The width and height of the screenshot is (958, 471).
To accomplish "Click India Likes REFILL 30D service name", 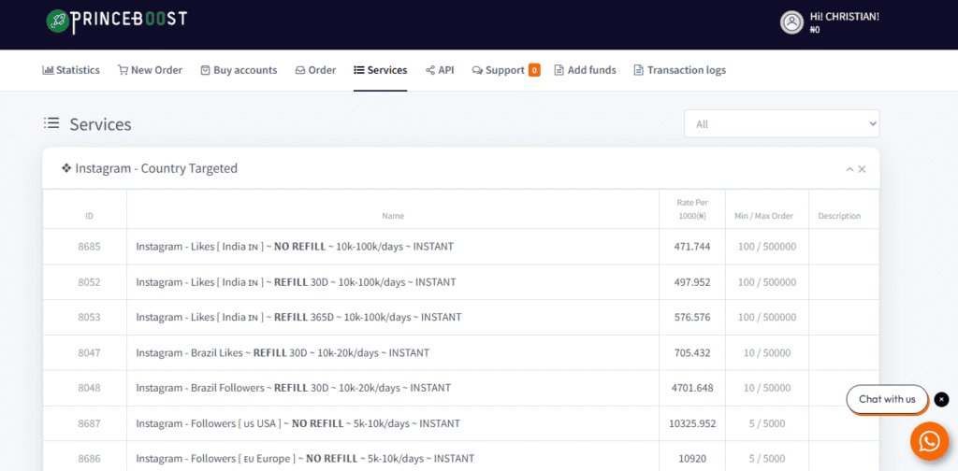I will point(296,282).
